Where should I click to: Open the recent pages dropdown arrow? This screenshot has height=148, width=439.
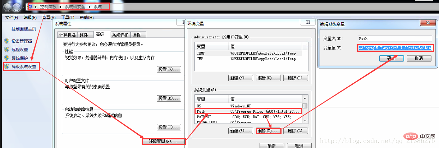pyautogui.click(x=23, y=7)
